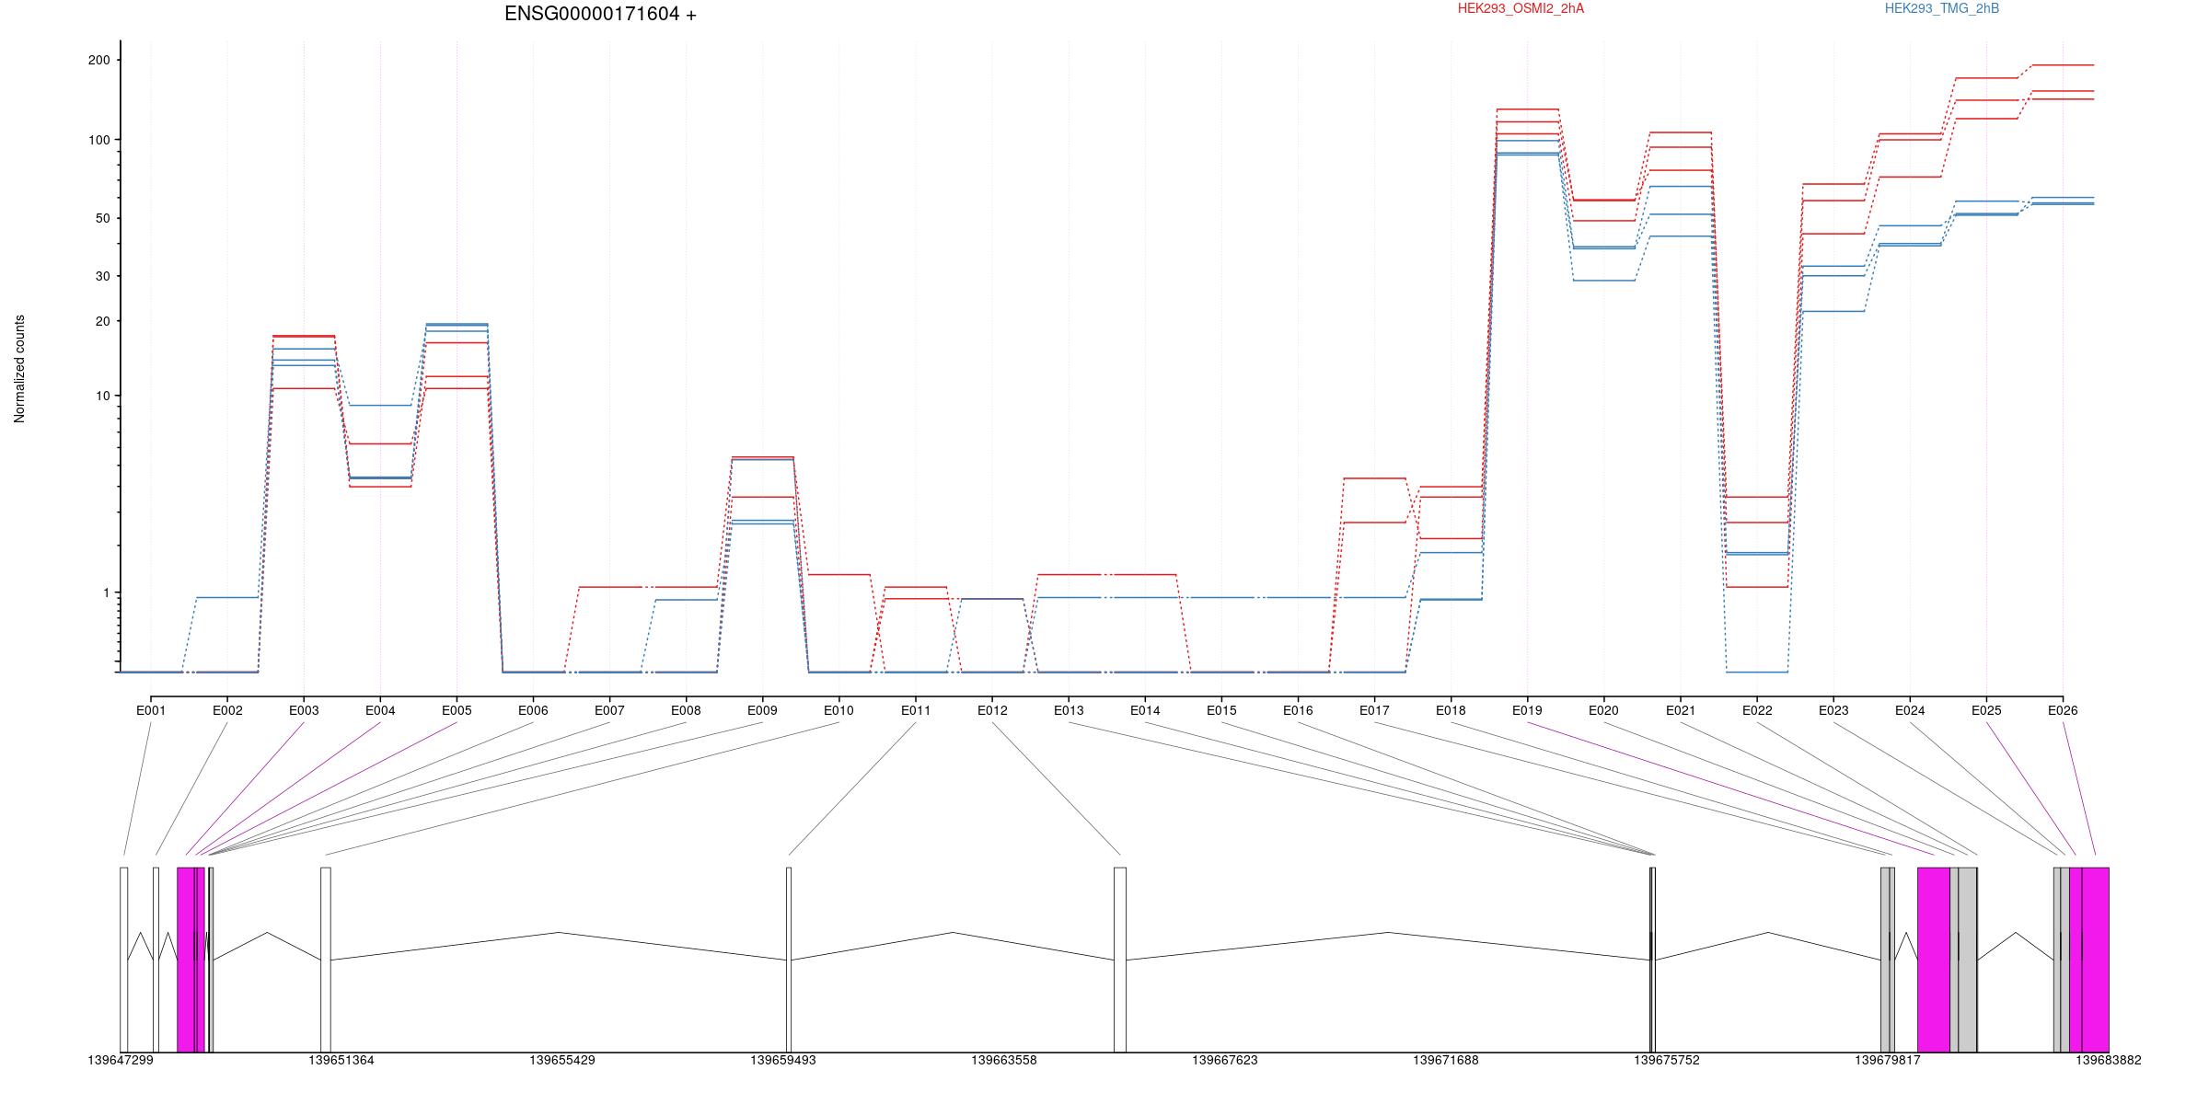Viewport: 2209px width, 1104px height.
Task: Click y-axis tick value 1
Action: tap(107, 592)
